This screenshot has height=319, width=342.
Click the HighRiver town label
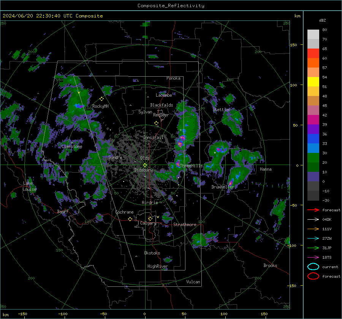click(158, 266)
